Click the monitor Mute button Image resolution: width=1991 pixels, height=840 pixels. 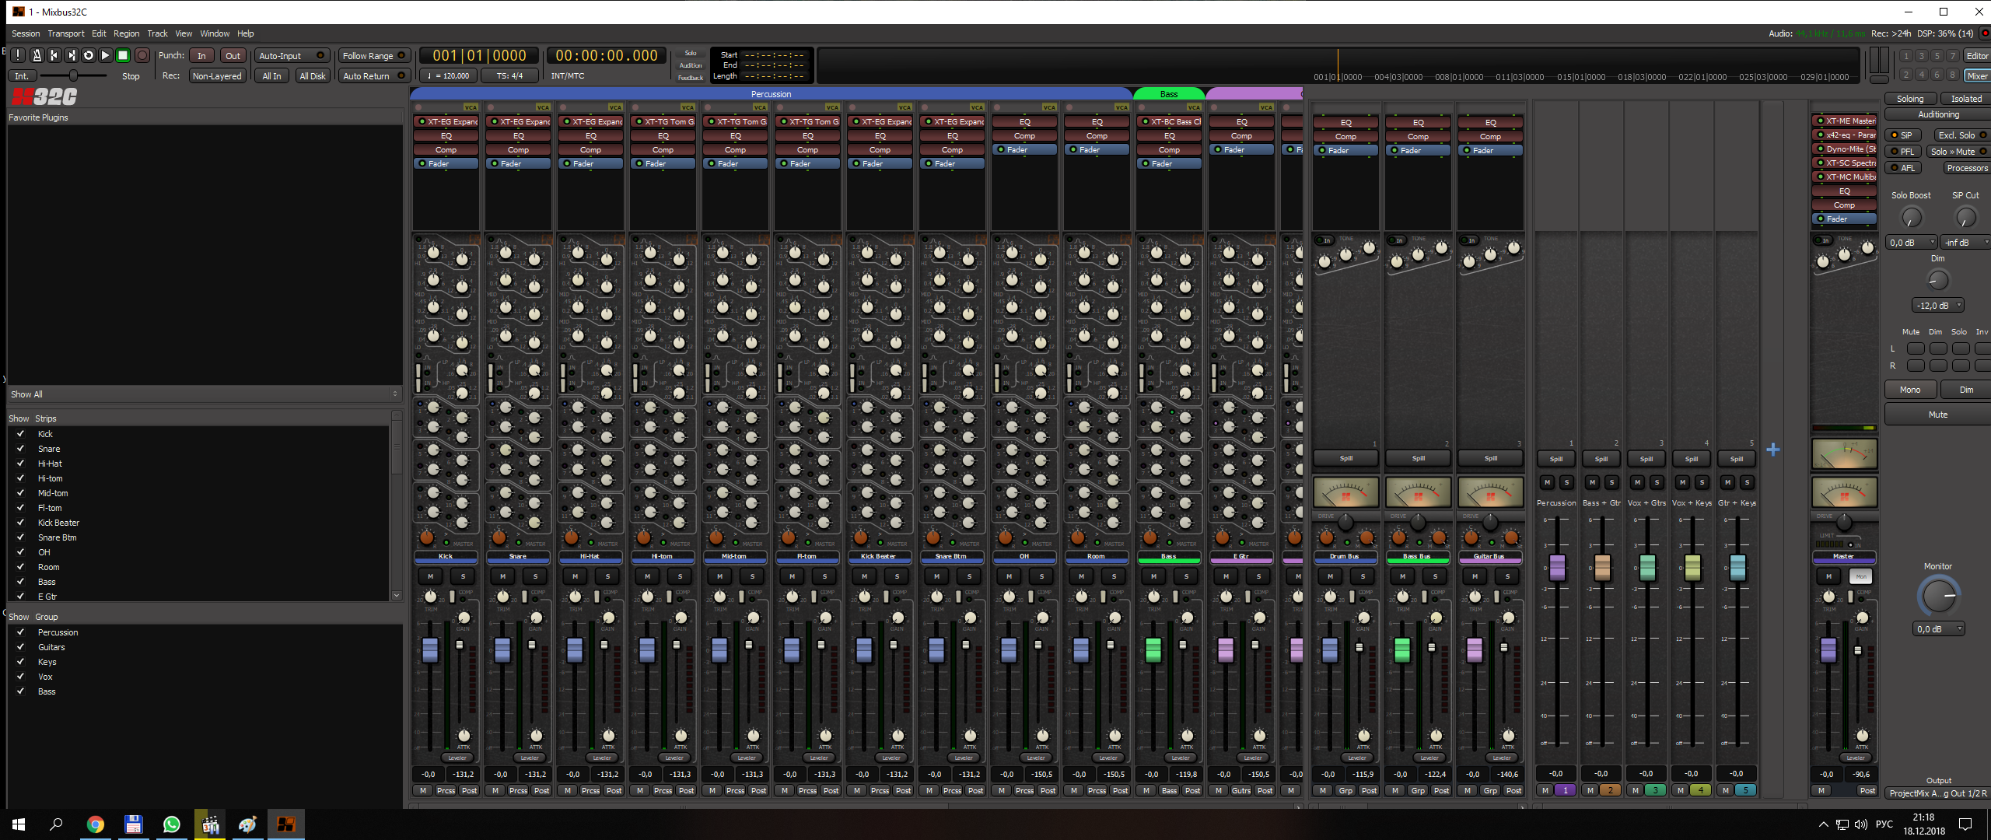(1937, 415)
